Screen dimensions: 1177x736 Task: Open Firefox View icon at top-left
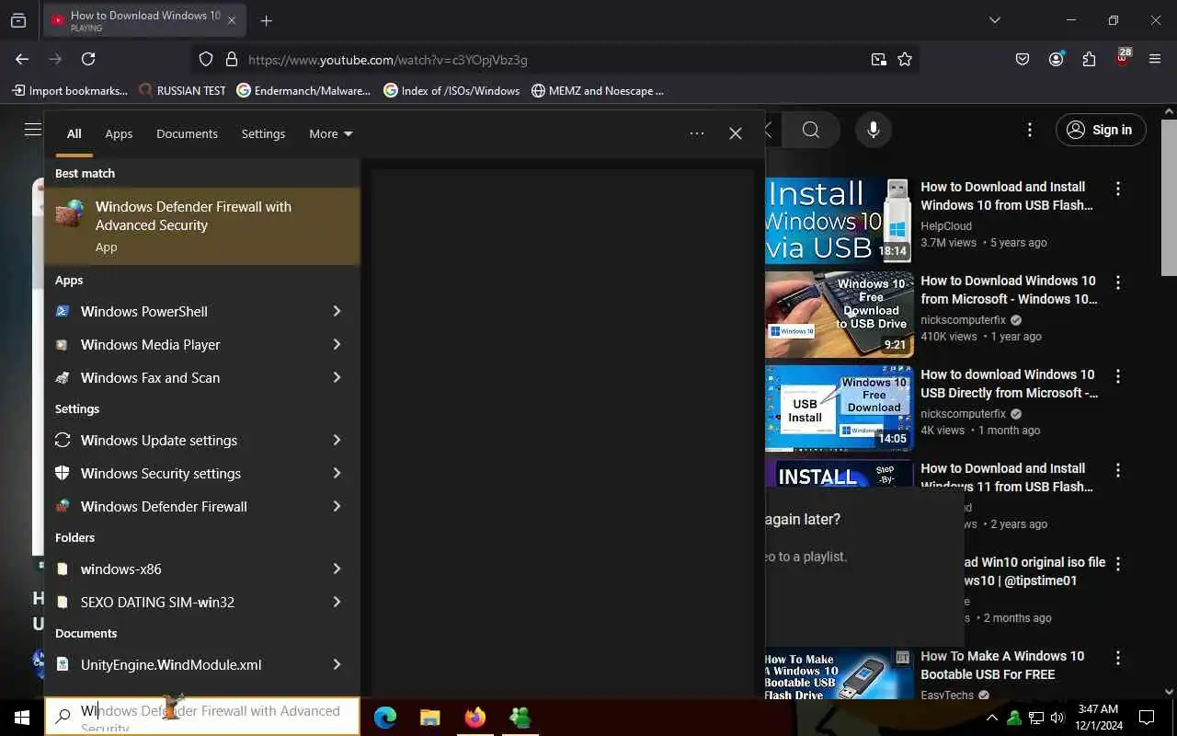click(18, 20)
